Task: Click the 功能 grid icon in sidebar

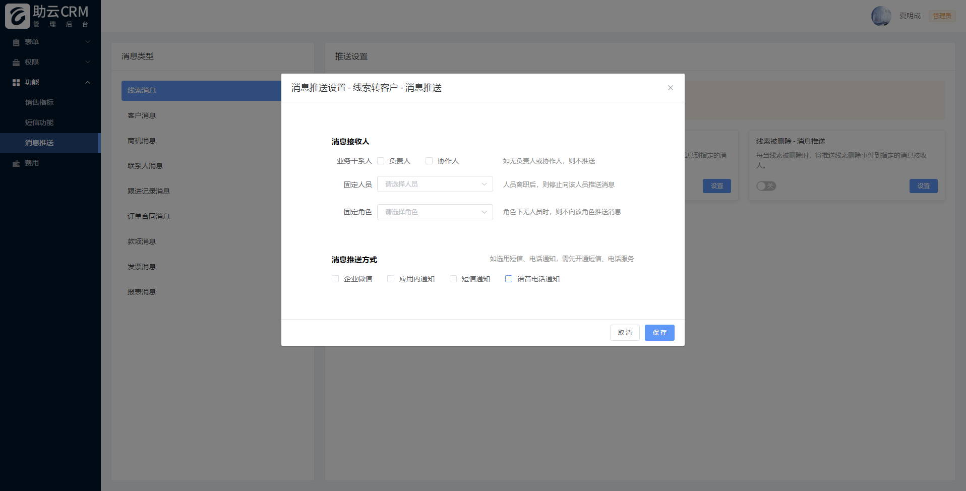Action: click(16, 83)
